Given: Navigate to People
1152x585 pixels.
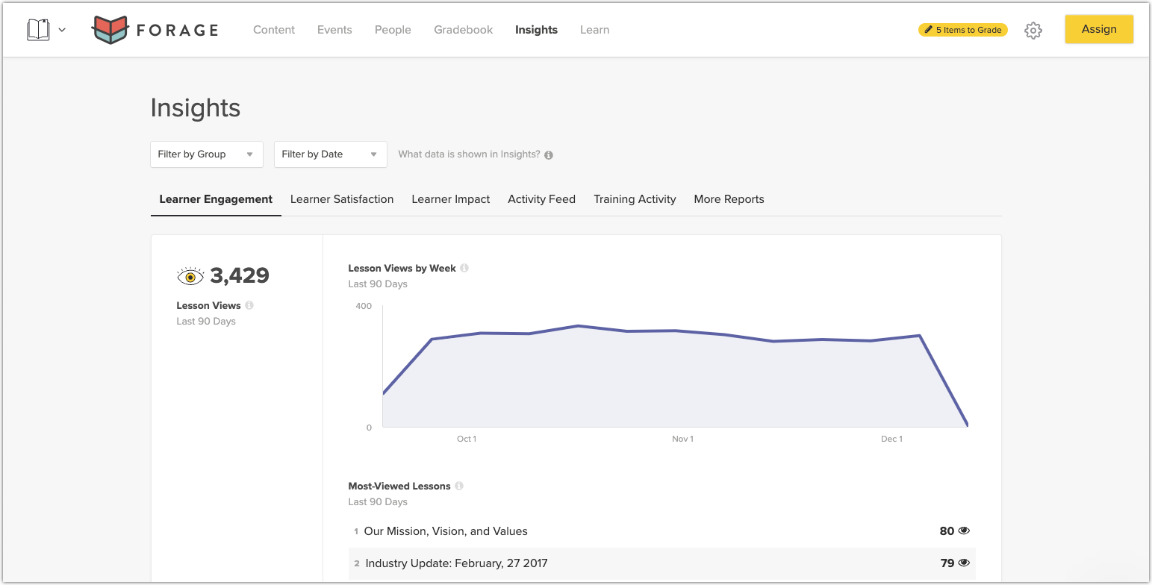Looking at the screenshot, I should [x=393, y=30].
